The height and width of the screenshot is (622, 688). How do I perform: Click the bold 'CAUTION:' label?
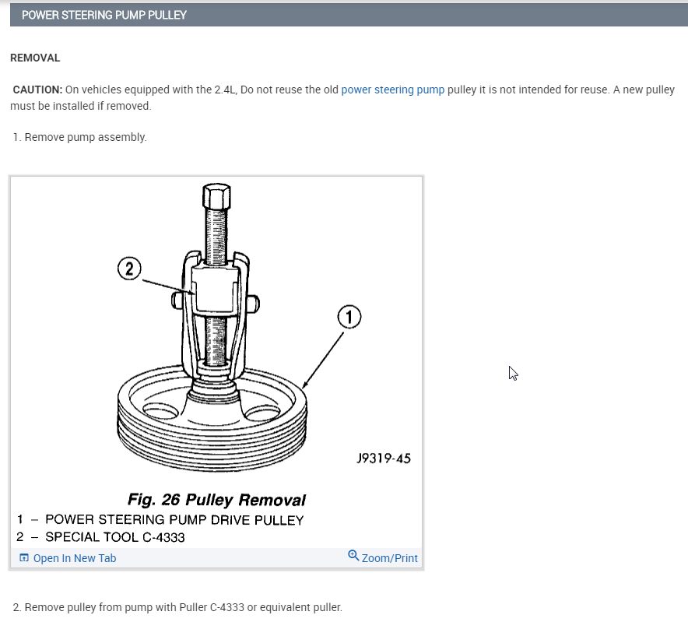point(37,90)
